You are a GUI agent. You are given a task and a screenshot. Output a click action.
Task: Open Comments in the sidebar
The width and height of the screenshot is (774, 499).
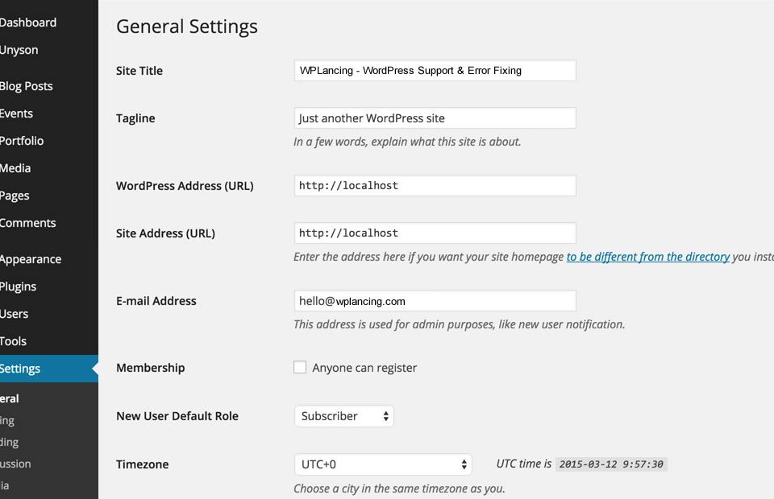(28, 223)
